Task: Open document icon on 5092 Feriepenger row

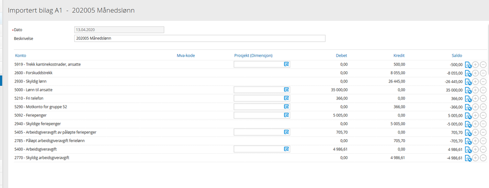Action: tap(468, 116)
